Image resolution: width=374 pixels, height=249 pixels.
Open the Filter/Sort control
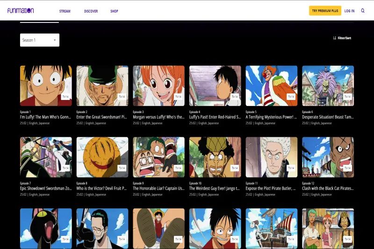(x=342, y=38)
